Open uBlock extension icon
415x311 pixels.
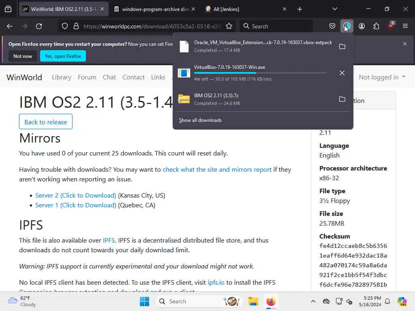(x=391, y=26)
